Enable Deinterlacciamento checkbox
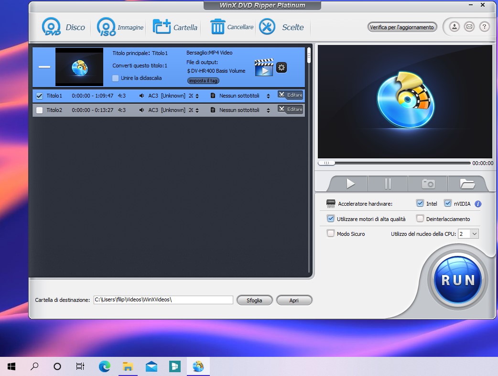 [x=420, y=219]
